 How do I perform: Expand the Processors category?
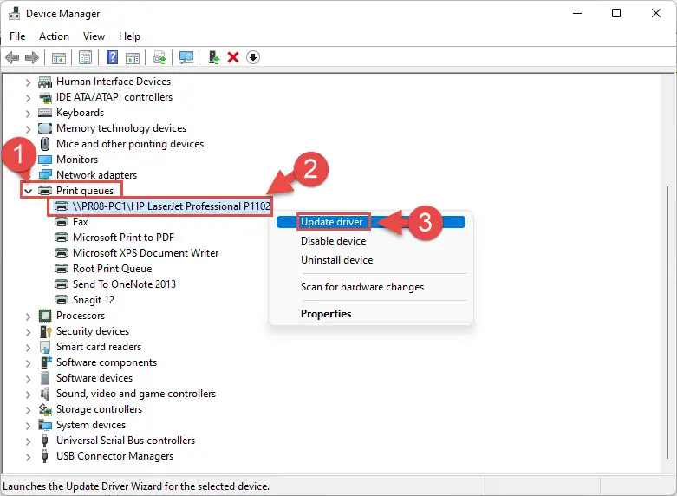28,316
